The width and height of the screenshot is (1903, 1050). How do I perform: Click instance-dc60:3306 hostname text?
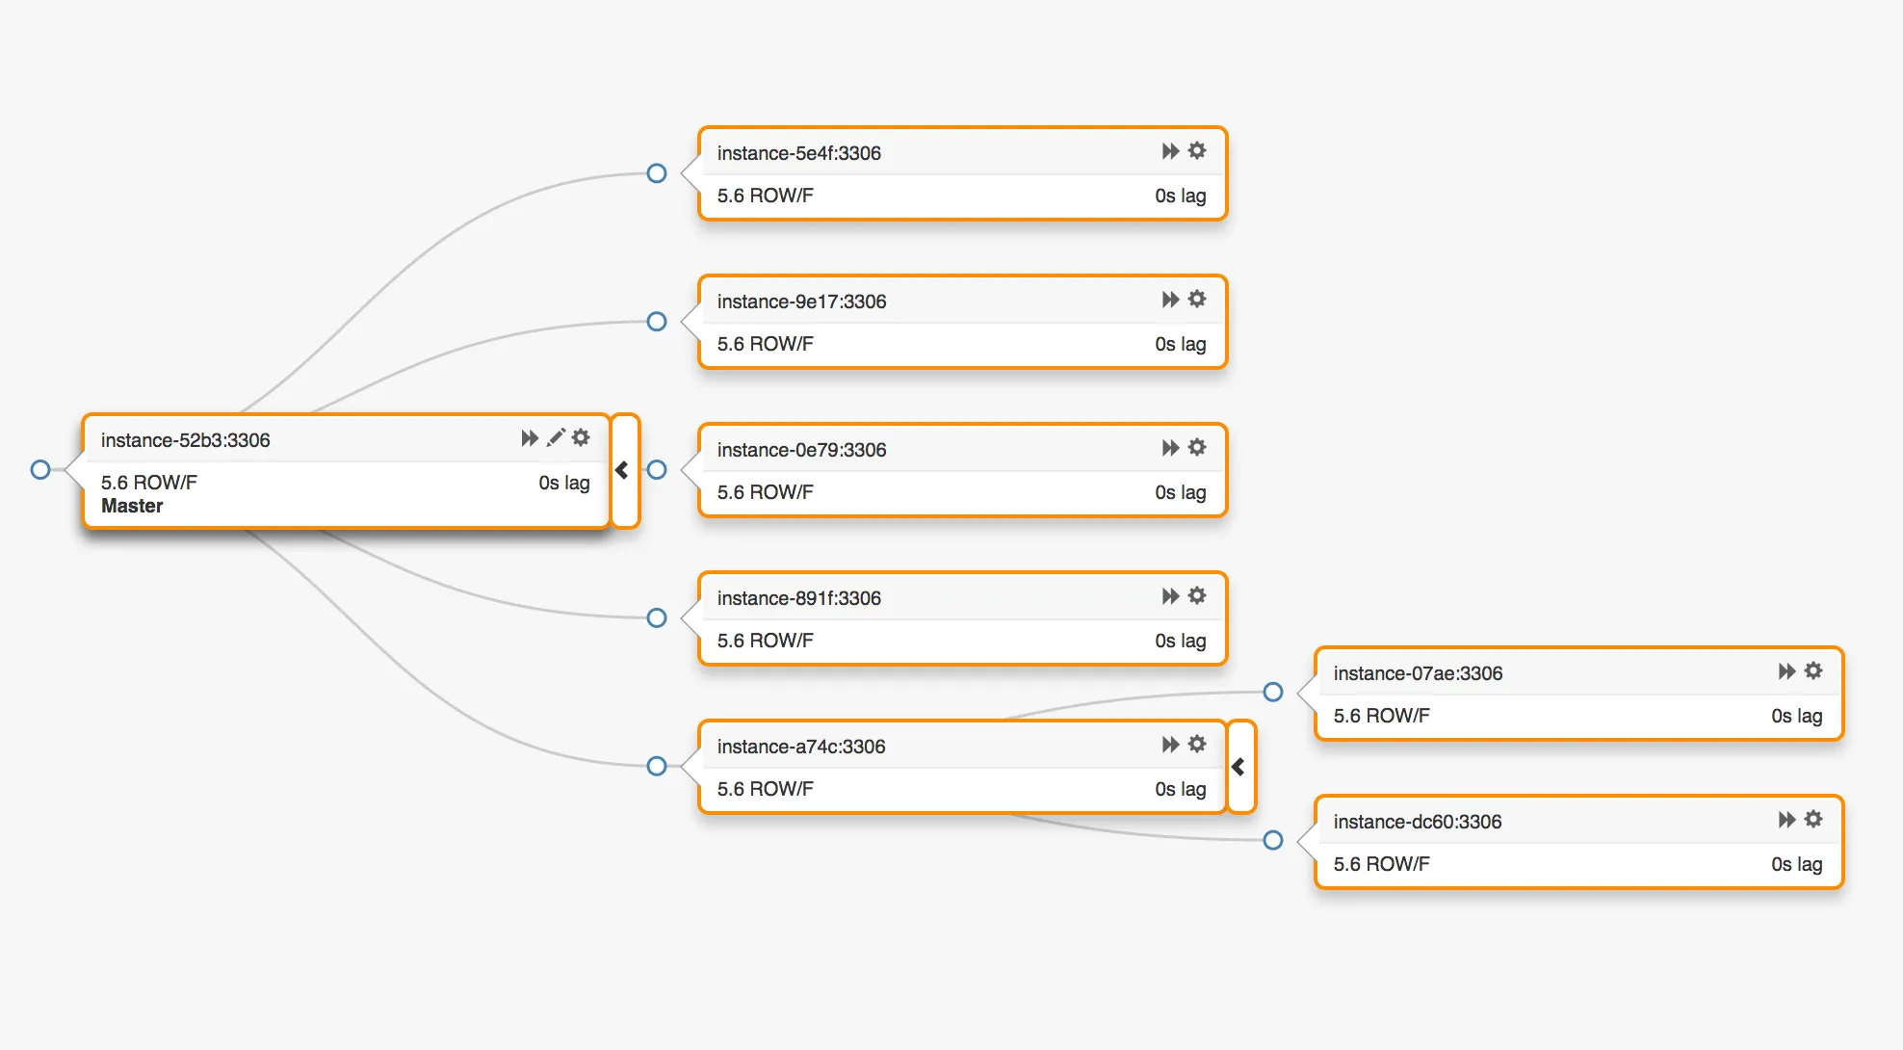point(1417,822)
